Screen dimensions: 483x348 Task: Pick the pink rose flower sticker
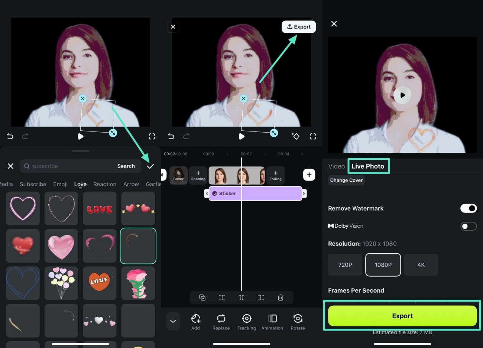138,283
